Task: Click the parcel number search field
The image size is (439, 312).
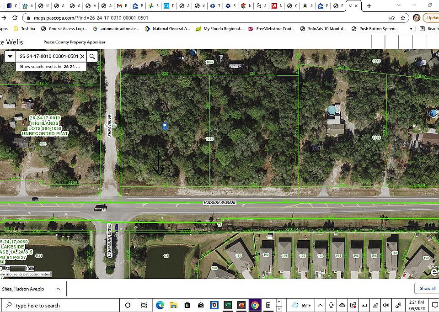Action: pos(48,56)
